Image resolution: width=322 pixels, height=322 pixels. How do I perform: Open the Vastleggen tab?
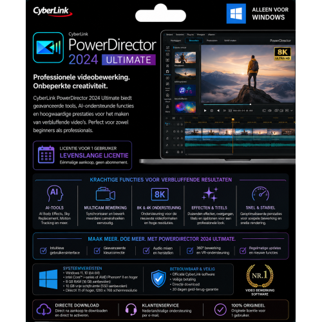(176, 41)
